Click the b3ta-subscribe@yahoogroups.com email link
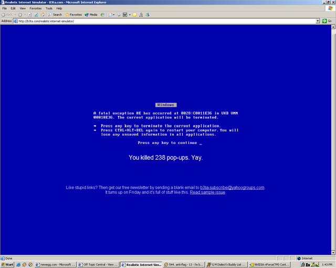Screen dimensions: 336x268 click(x=232, y=187)
